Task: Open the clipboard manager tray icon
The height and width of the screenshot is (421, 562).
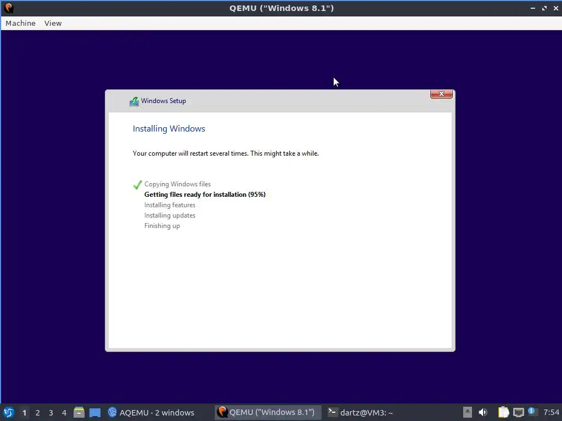Action: [x=503, y=412]
